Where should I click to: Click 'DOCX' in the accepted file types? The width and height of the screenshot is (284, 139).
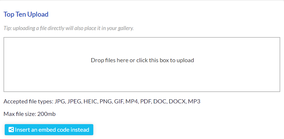(x=177, y=102)
